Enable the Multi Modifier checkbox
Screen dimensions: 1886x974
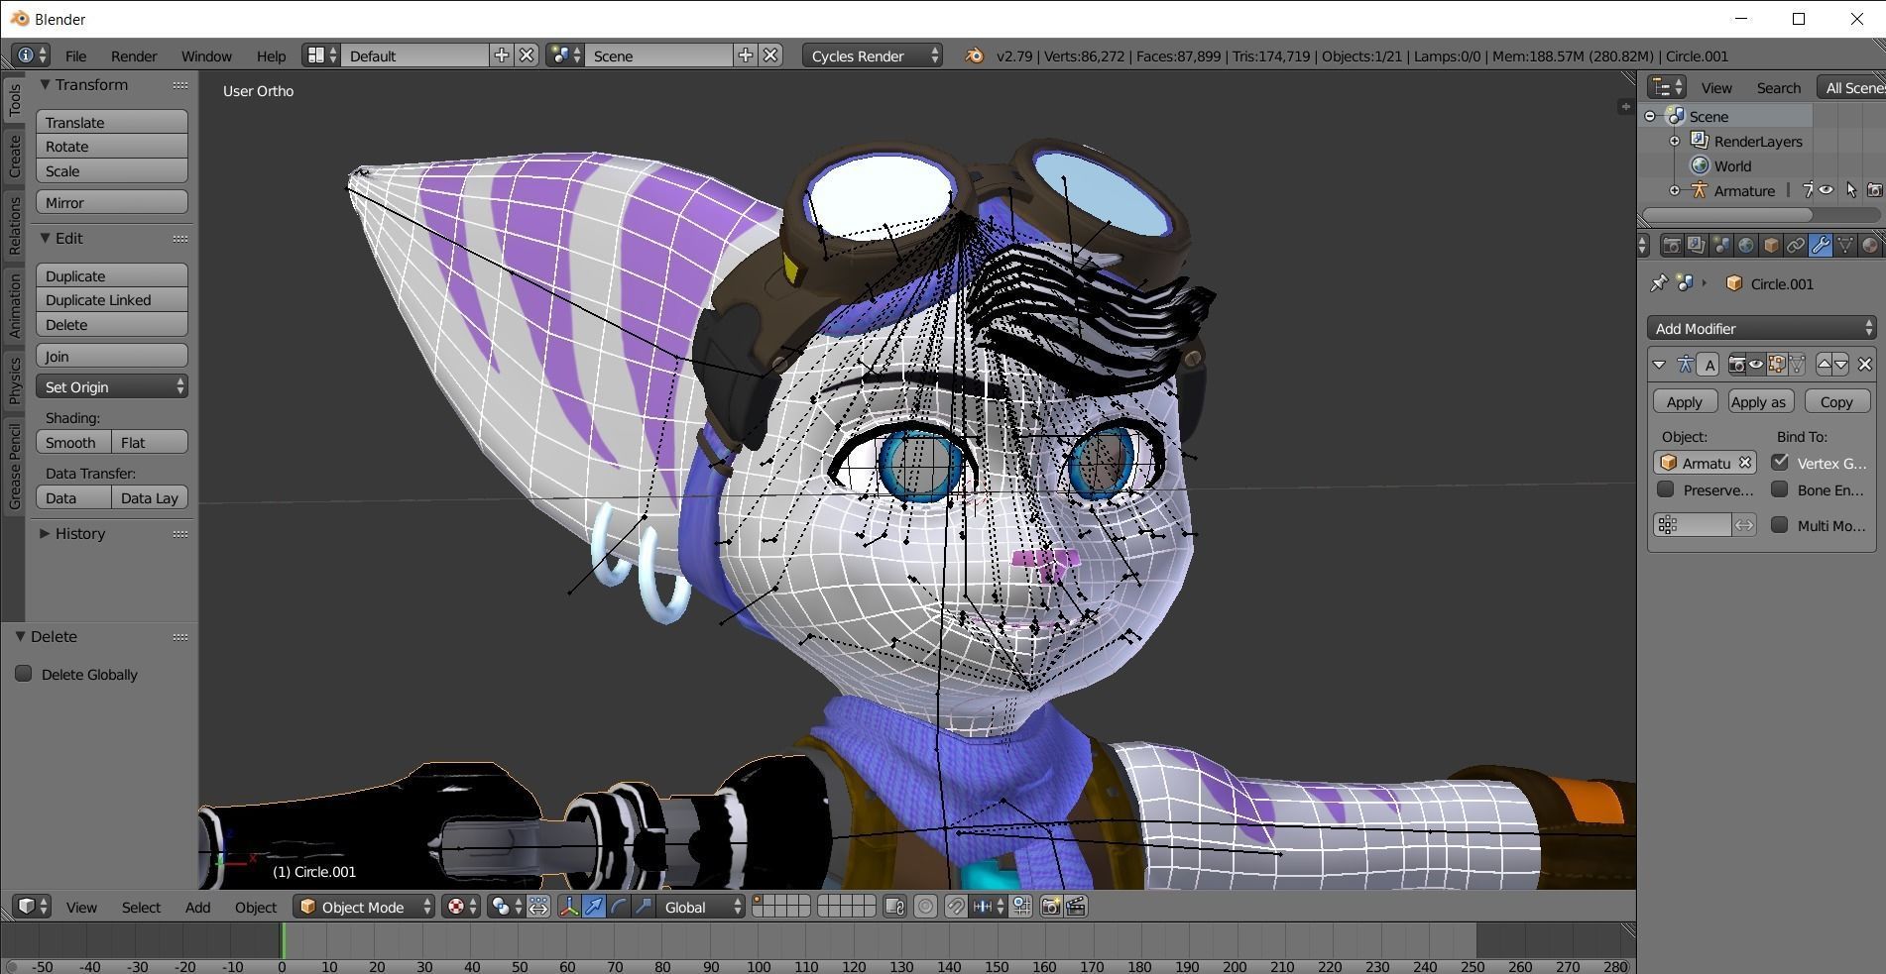[x=1780, y=525]
